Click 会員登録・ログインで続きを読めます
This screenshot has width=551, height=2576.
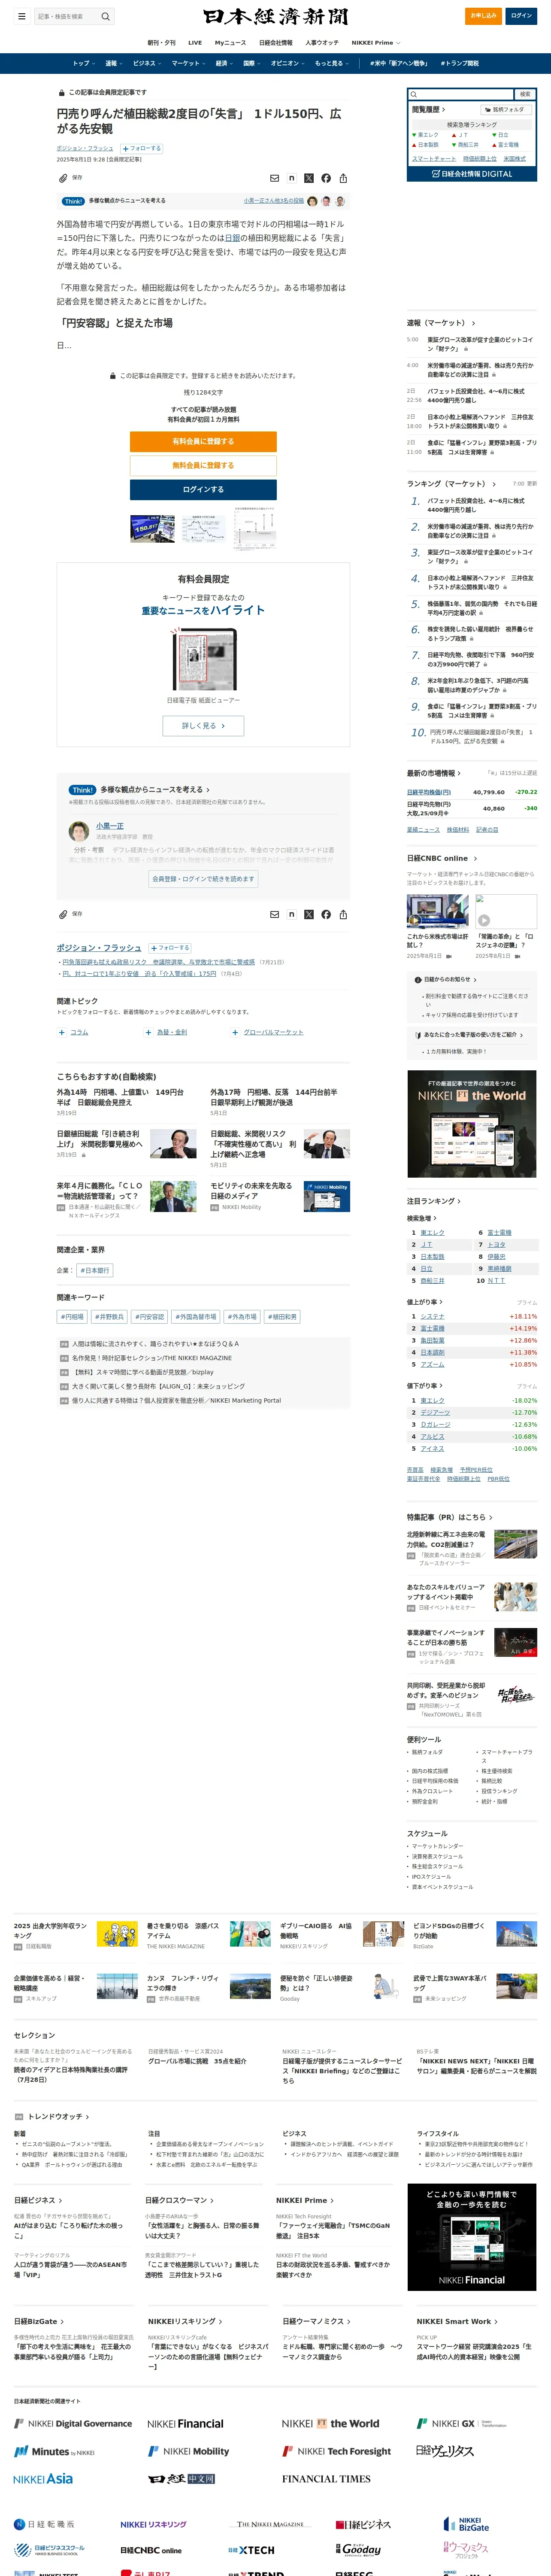point(204,879)
